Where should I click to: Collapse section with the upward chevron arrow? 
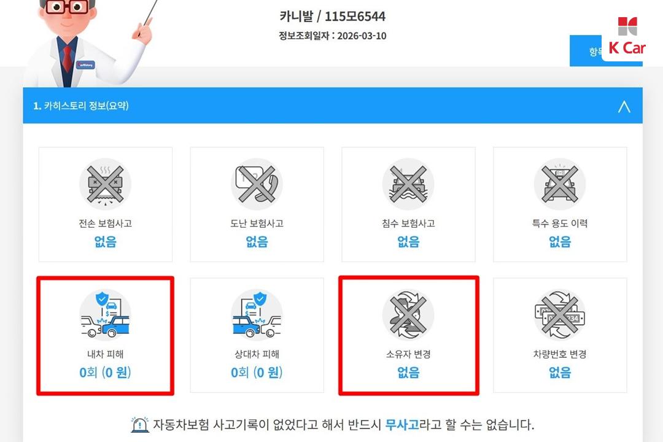[624, 106]
